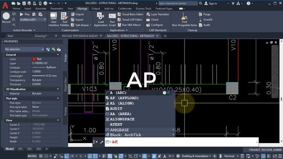Viewport: 283px width, 159px height.
Task: Click CAD Standards Check
Action: point(153,19)
